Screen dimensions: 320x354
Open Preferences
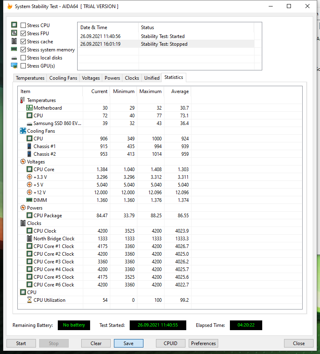point(203,343)
